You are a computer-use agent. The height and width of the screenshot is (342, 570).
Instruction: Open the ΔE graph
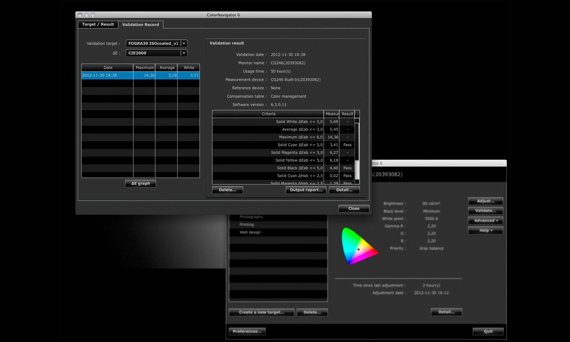pos(140,184)
